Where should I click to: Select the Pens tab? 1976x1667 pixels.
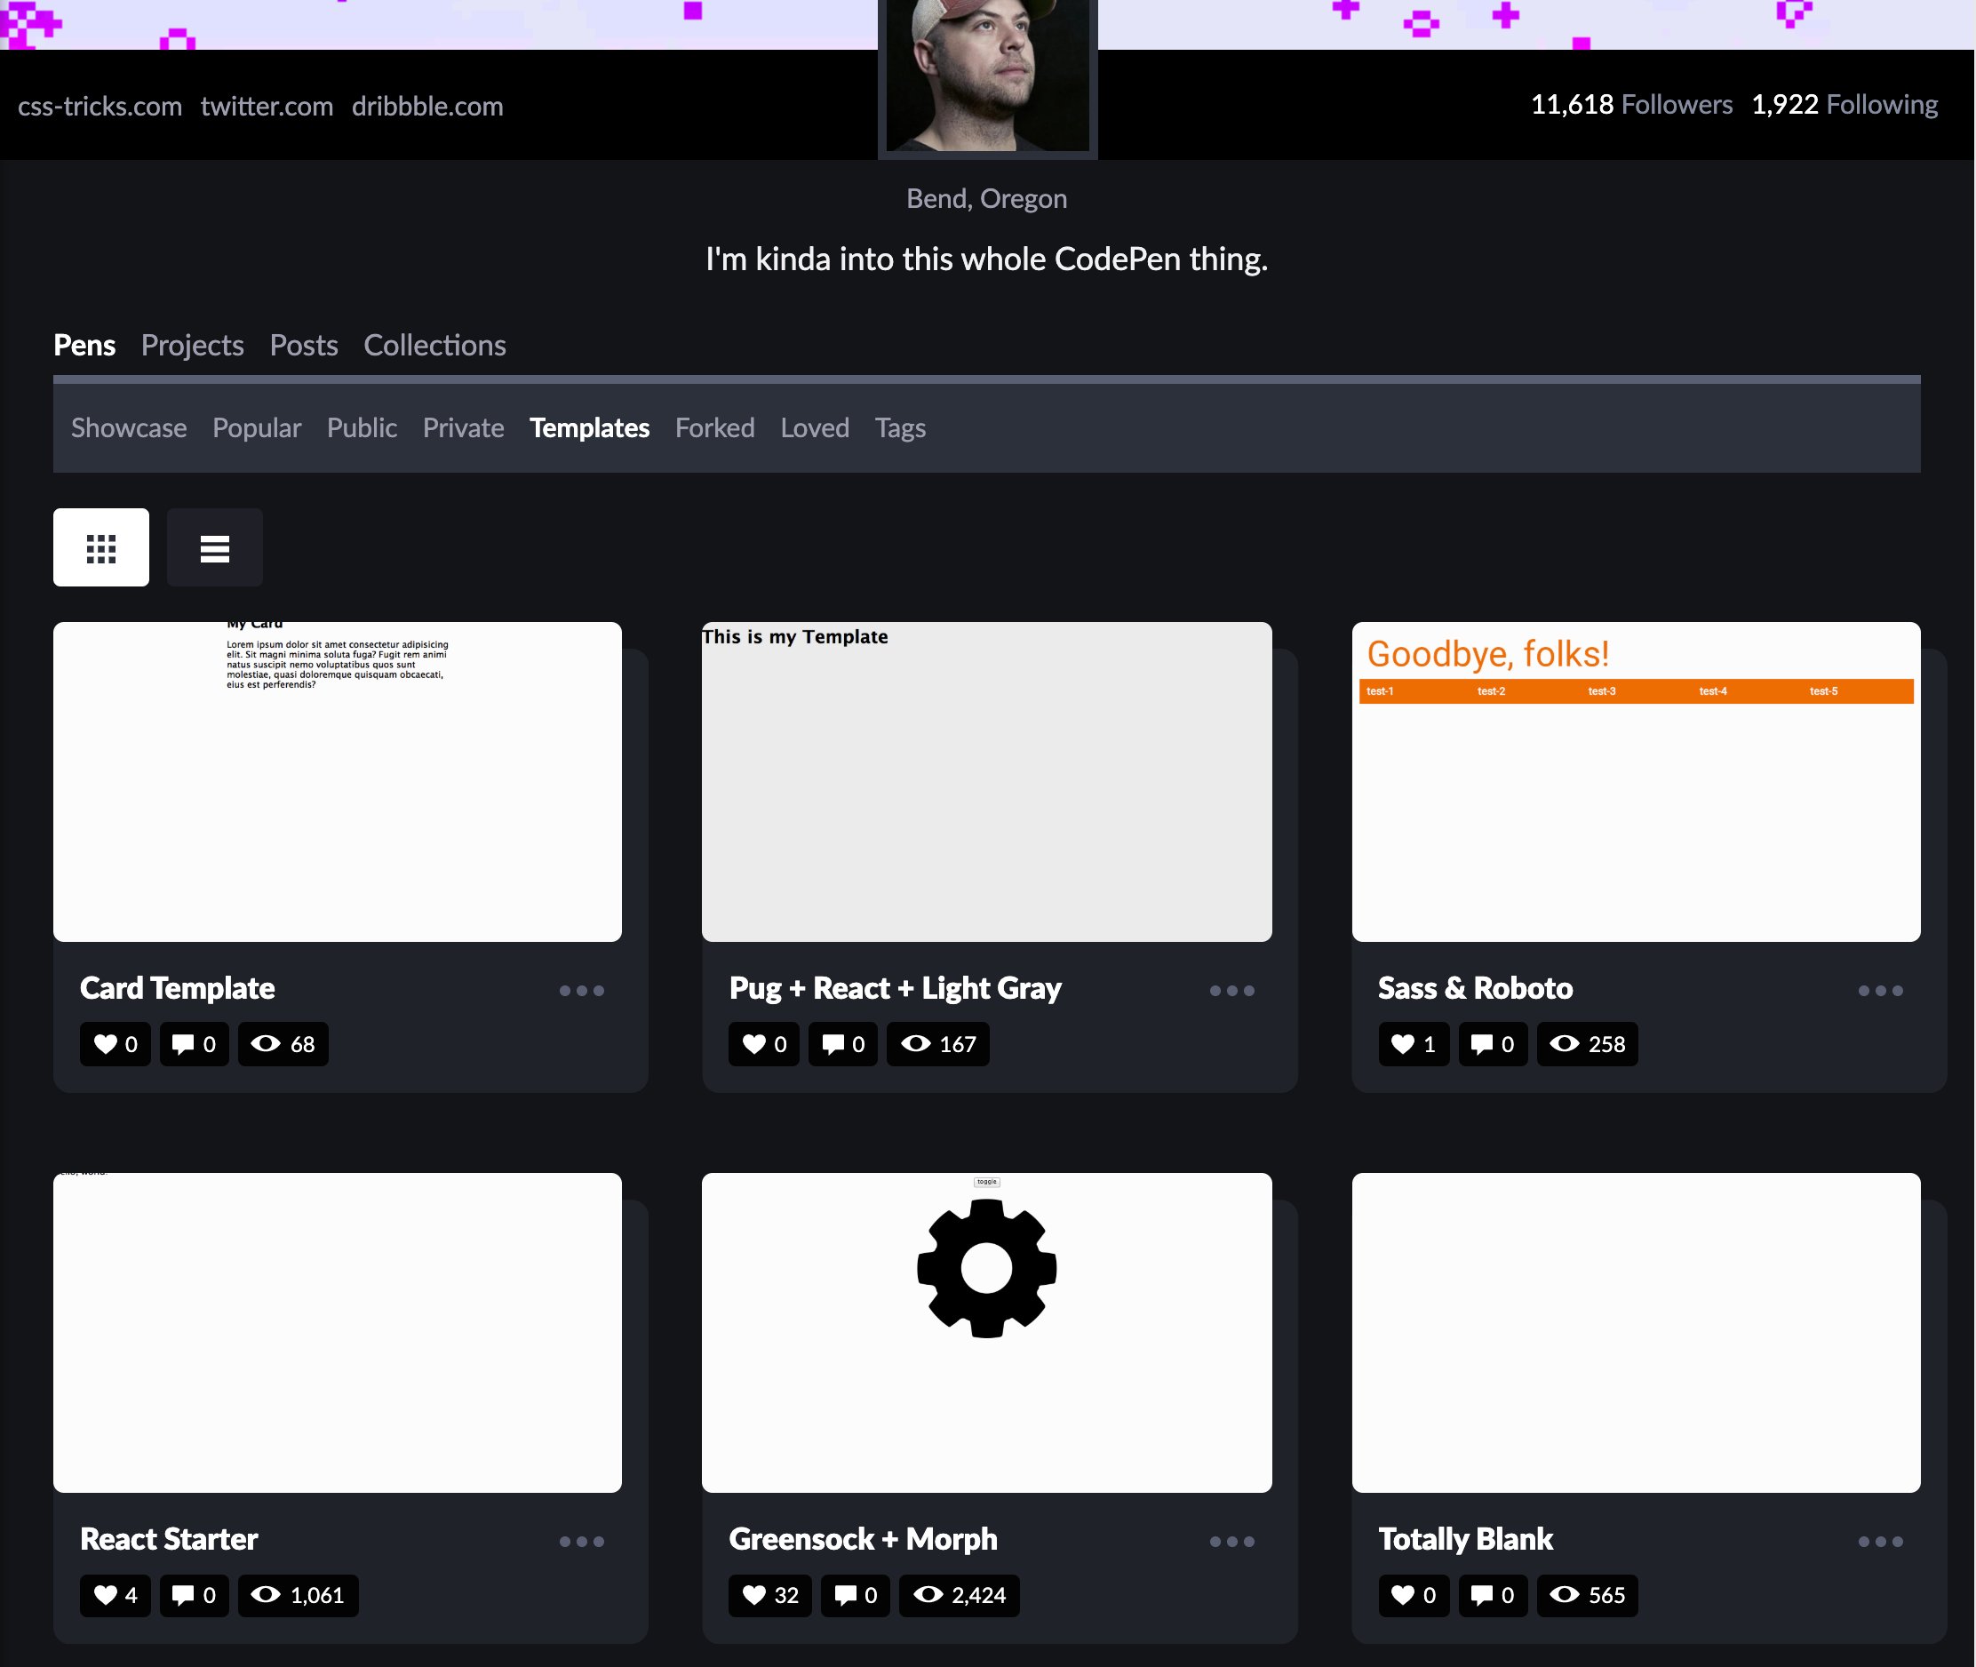coord(84,345)
